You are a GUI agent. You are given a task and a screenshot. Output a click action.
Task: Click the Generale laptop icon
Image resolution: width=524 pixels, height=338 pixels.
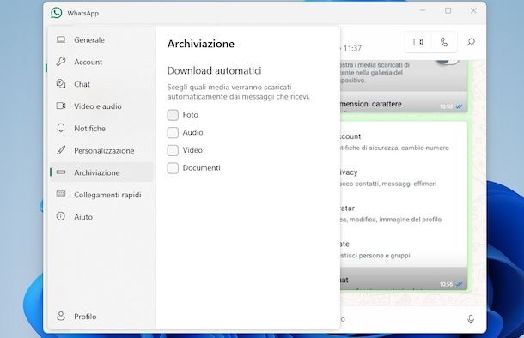tap(61, 39)
